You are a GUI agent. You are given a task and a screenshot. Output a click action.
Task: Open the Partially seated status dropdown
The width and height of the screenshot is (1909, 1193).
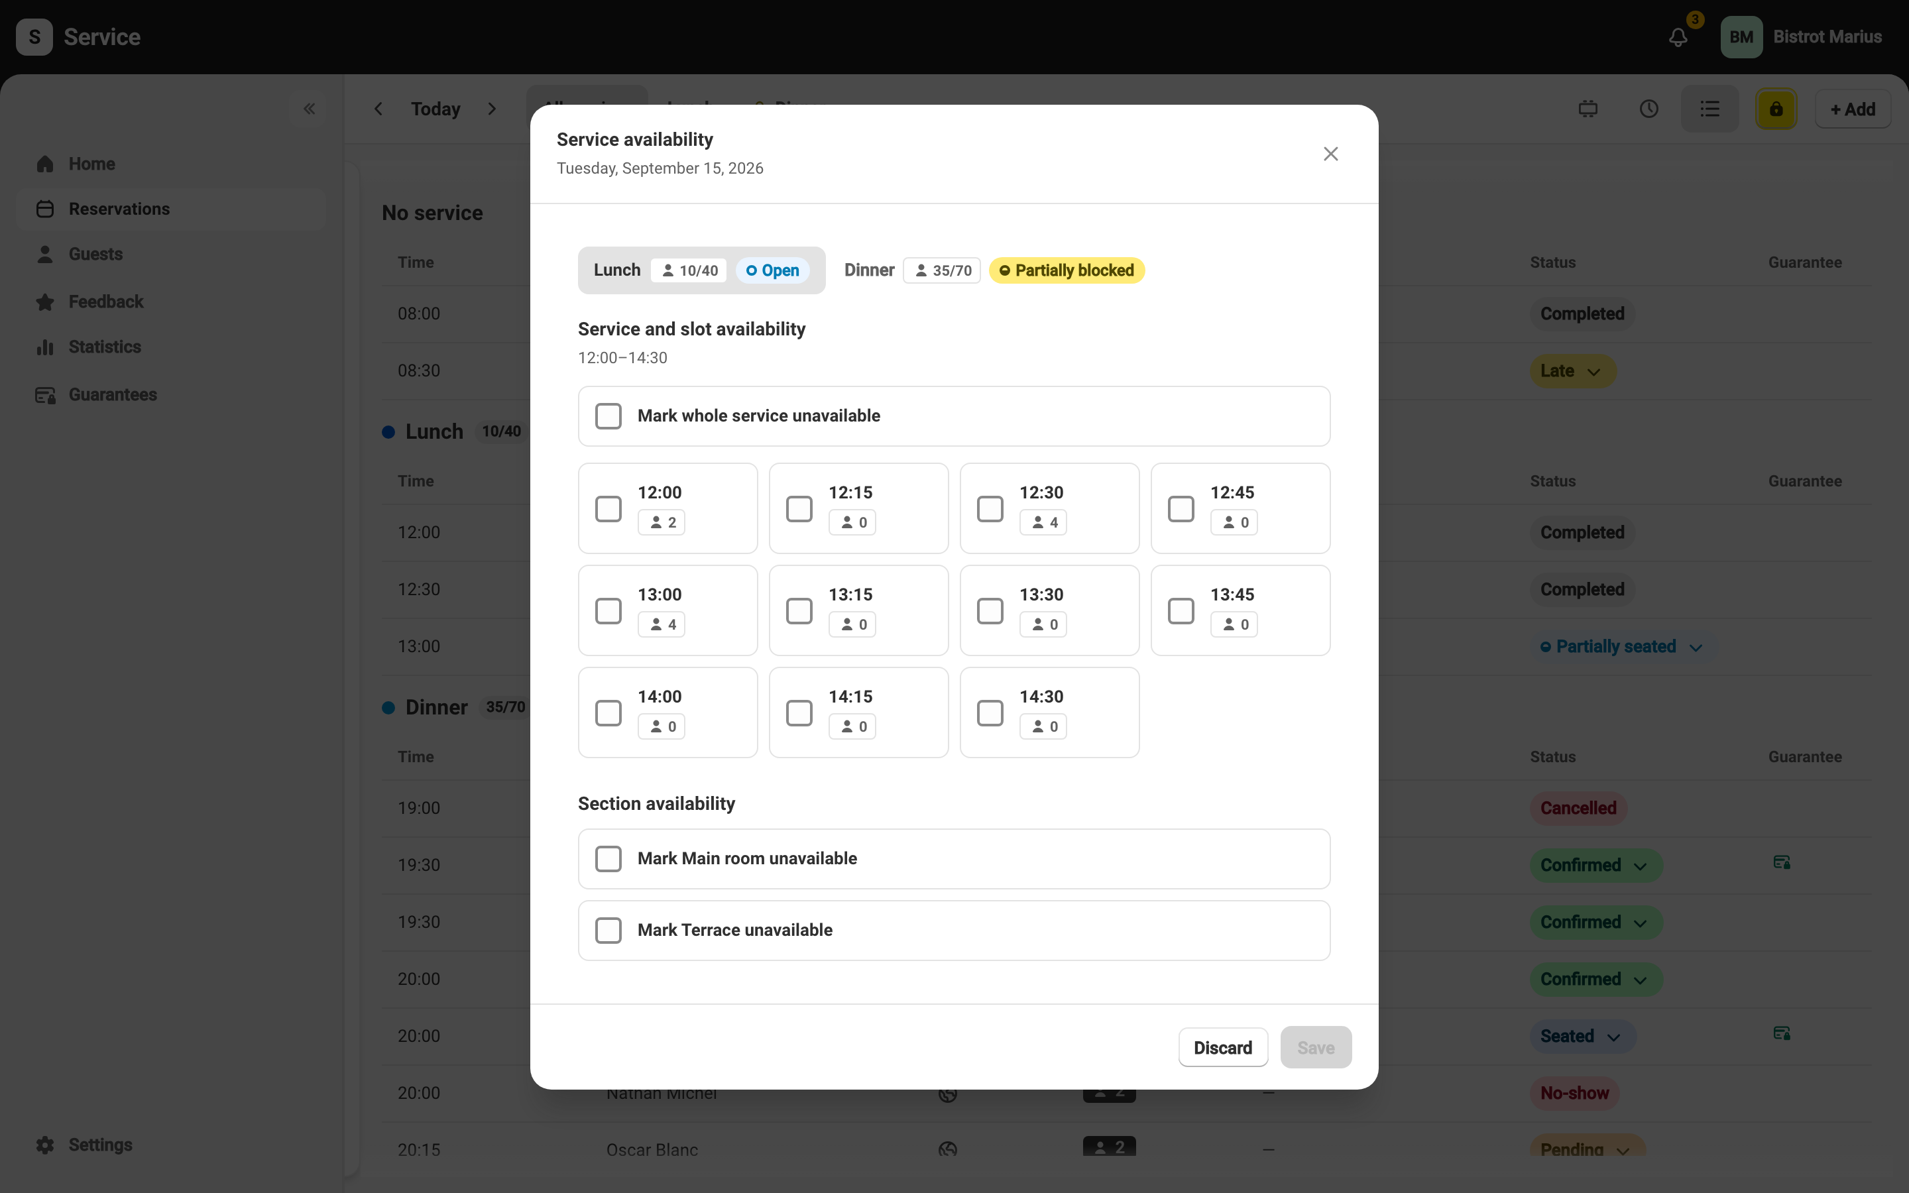coord(1622,647)
